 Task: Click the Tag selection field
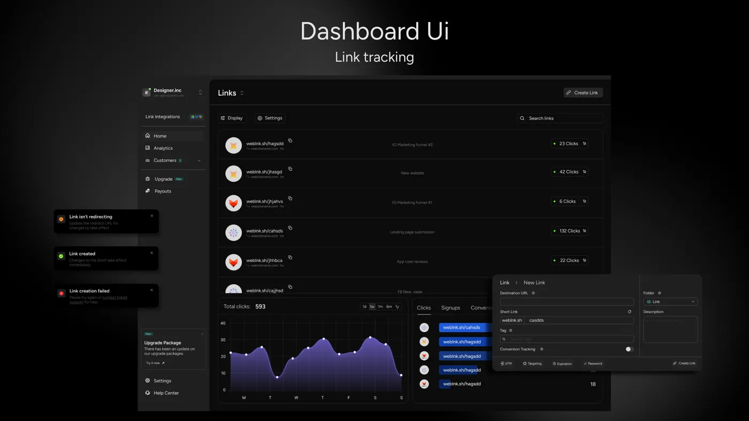coord(567,339)
